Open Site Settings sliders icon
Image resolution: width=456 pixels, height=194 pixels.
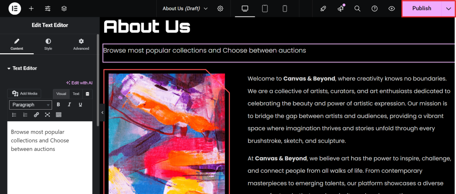(48, 8)
